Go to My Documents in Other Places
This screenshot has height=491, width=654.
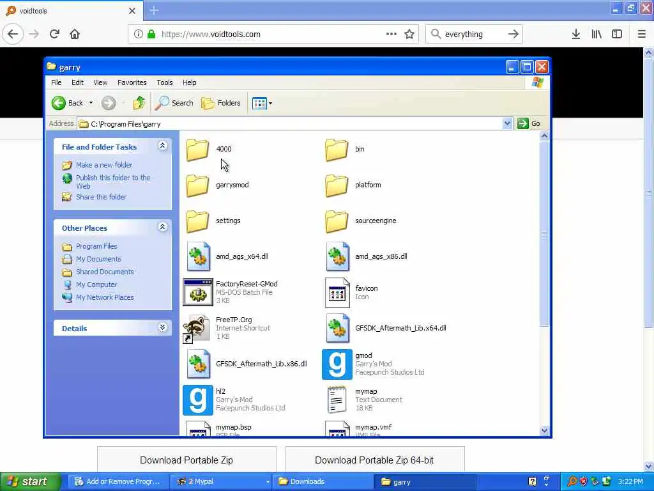tap(98, 259)
